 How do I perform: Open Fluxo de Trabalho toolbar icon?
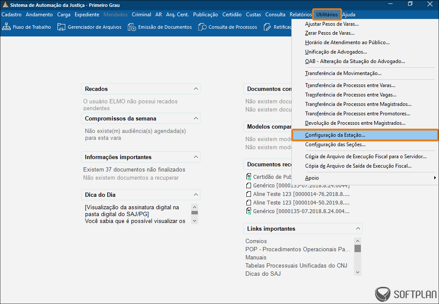point(6,27)
